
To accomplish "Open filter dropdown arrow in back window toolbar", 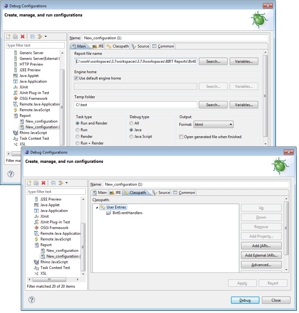I will click(46, 36).
